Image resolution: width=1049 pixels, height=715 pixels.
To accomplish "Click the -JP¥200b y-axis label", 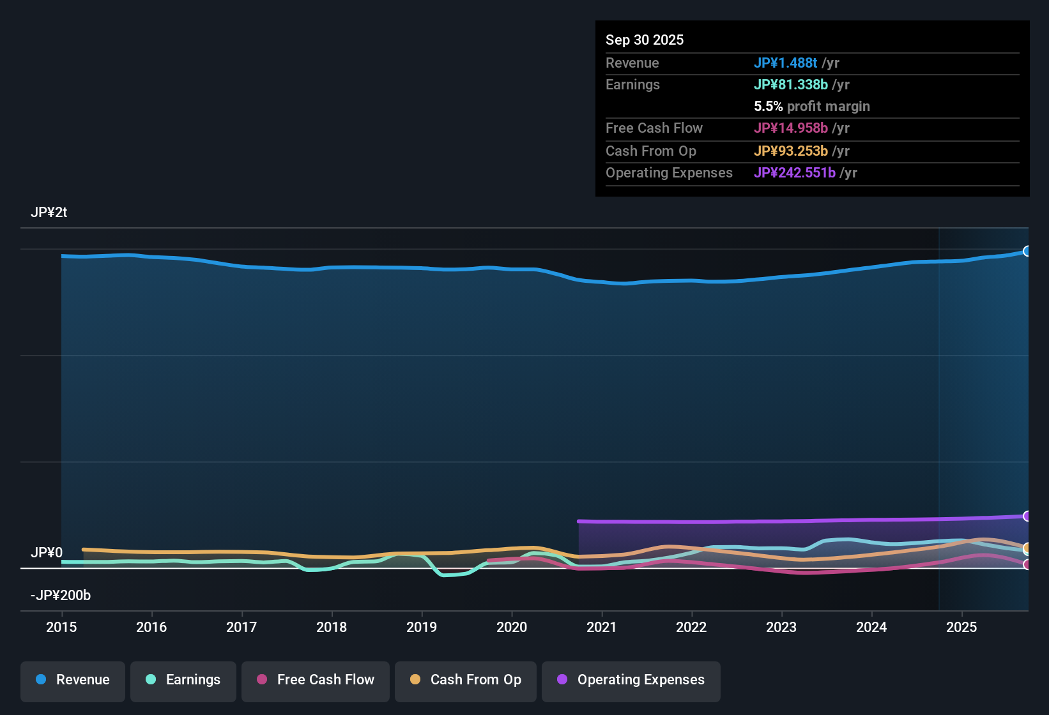I will (x=61, y=596).
